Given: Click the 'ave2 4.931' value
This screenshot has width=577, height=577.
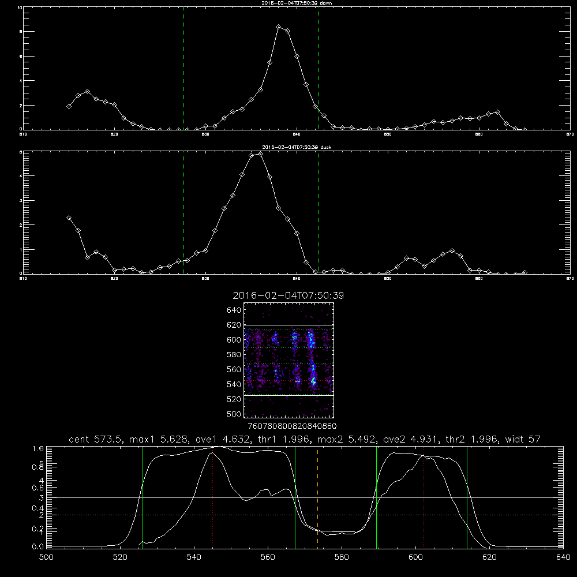Looking at the screenshot, I should 411,439.
